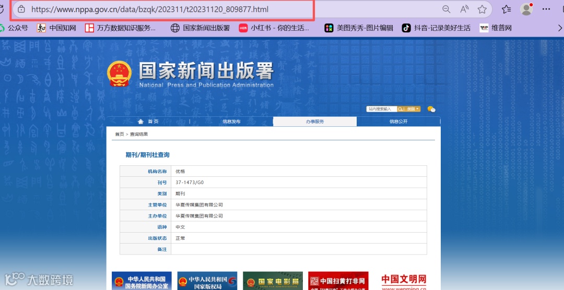The width and height of the screenshot is (564, 290).
Task: Open the 维普网 bookmark
Action: tap(496, 28)
